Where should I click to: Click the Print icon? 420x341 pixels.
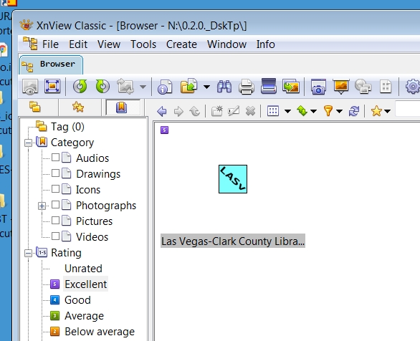[x=247, y=87]
